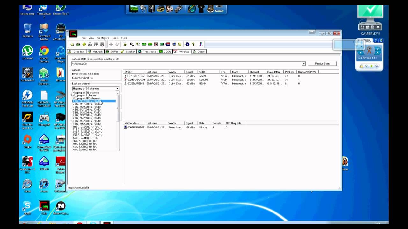Image resolution: width=408 pixels, height=229 pixels.
Task: Click the grayed plus add-to-list icon
Action: [x=111, y=44]
